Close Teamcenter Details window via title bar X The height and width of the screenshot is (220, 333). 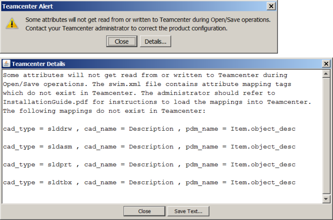[x=326, y=64]
